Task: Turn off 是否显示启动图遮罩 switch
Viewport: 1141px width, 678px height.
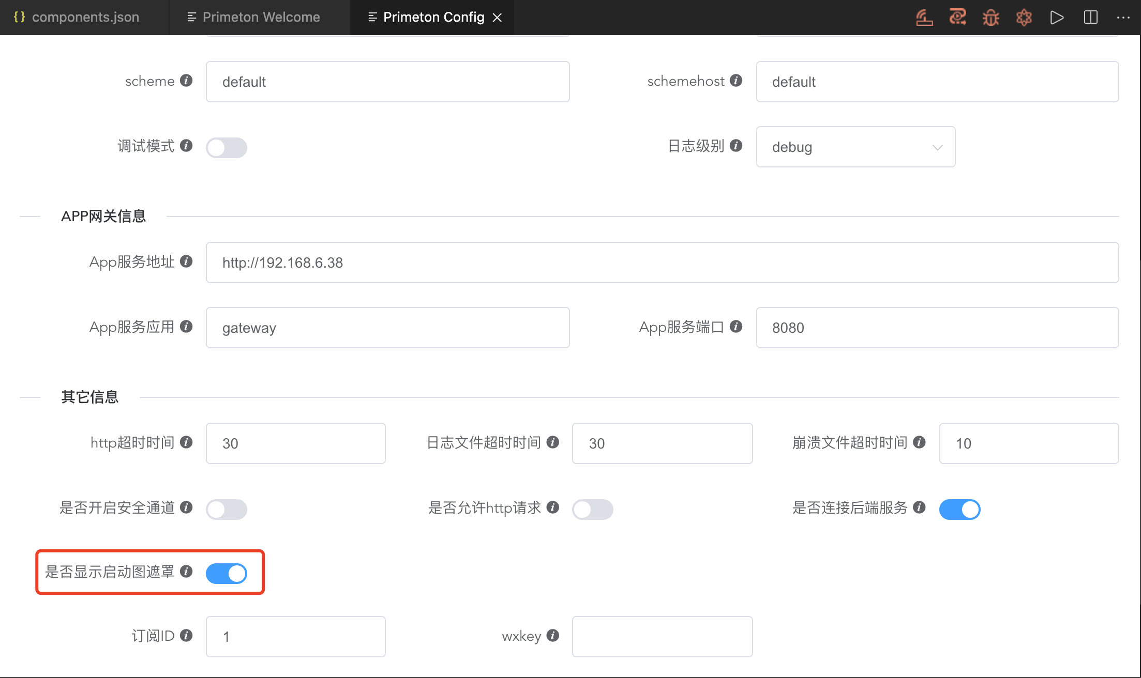Action: (227, 574)
